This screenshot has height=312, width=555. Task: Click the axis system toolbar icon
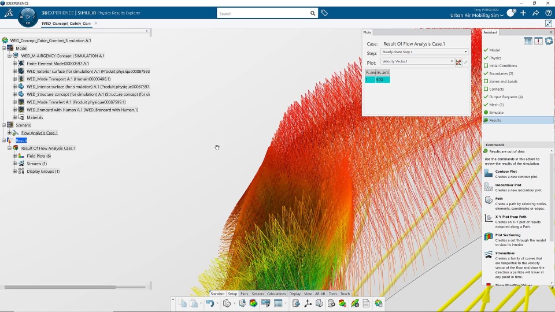point(308,303)
